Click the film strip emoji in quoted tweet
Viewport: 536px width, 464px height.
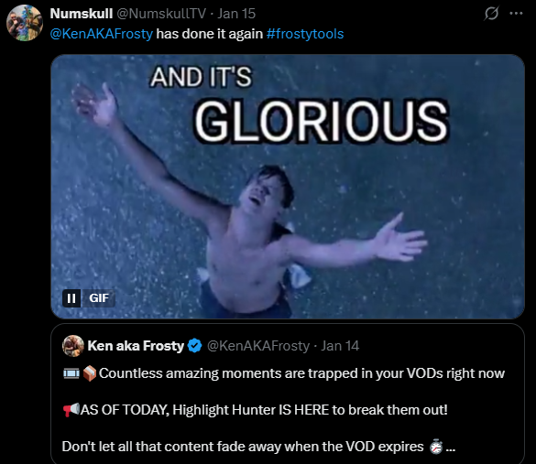71,373
